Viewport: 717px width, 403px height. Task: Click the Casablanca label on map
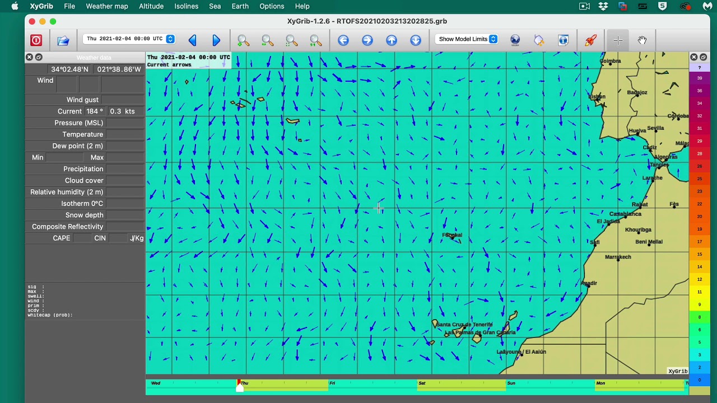[625, 214]
